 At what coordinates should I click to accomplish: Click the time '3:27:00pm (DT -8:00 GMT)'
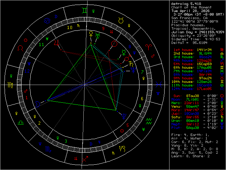[199, 15]
